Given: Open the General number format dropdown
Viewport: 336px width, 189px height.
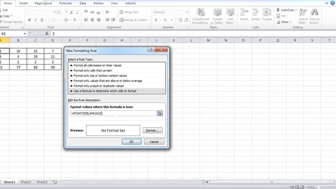Looking at the screenshot, I should 187,12.
